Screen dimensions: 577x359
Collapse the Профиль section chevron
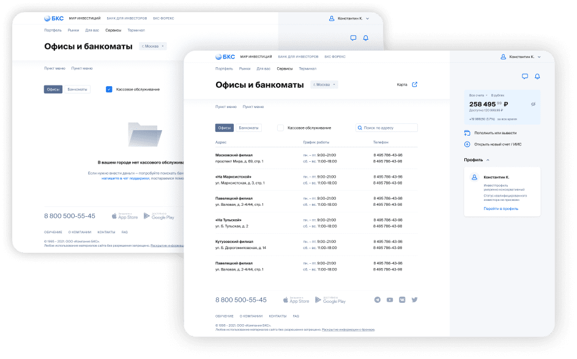pyautogui.click(x=488, y=160)
